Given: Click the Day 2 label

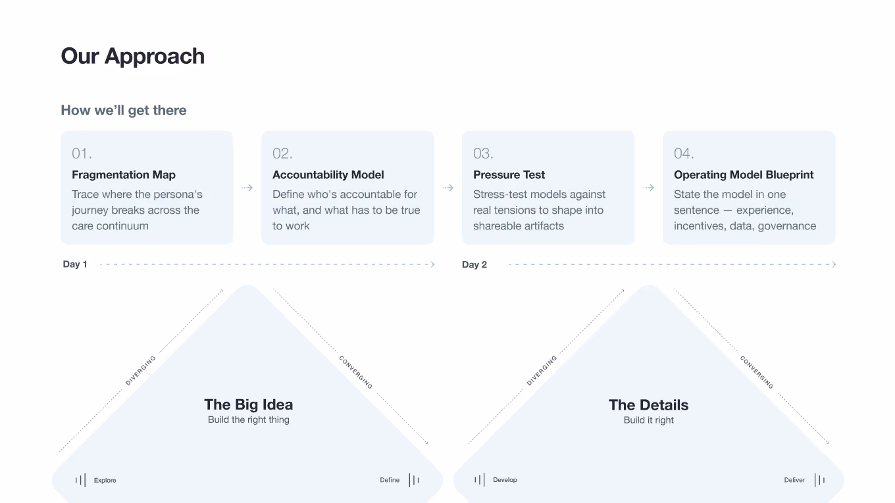Looking at the screenshot, I should [474, 264].
